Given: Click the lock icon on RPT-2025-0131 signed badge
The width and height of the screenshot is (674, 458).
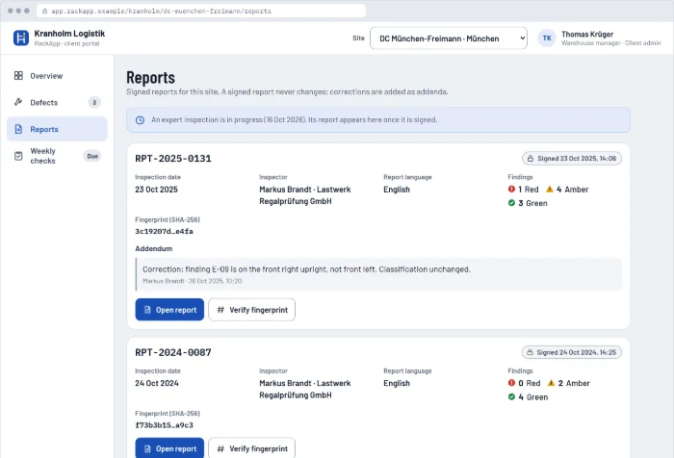Looking at the screenshot, I should (x=531, y=159).
